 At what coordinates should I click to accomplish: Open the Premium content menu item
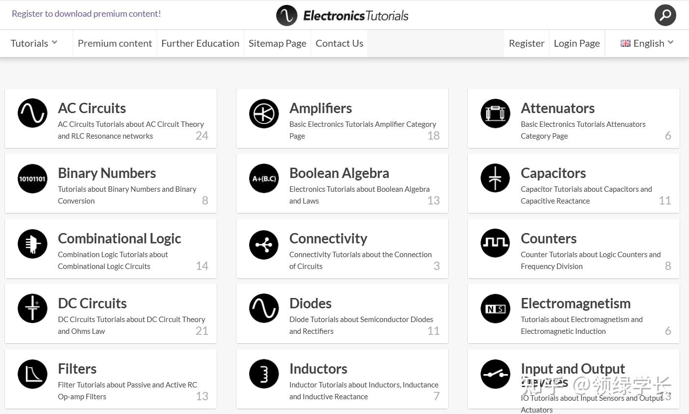(x=115, y=43)
